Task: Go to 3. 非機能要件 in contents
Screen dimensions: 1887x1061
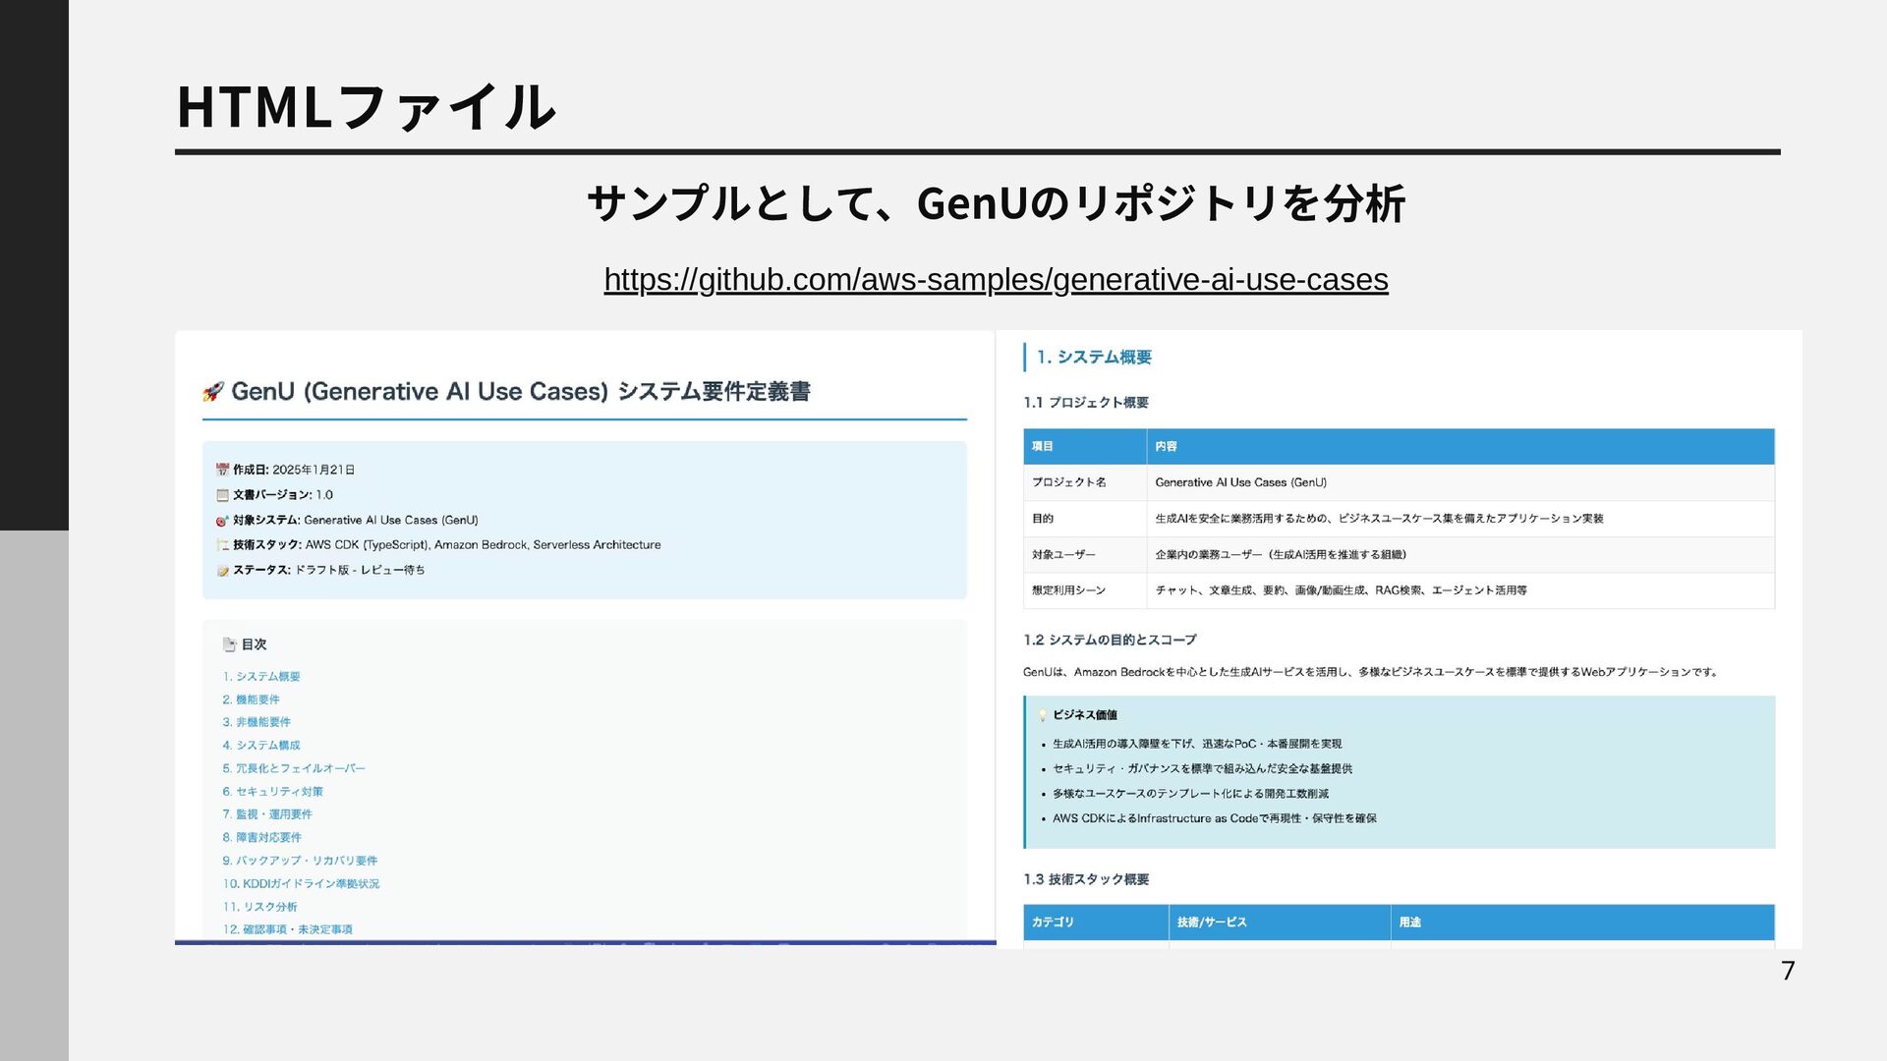Action: pos(257,722)
